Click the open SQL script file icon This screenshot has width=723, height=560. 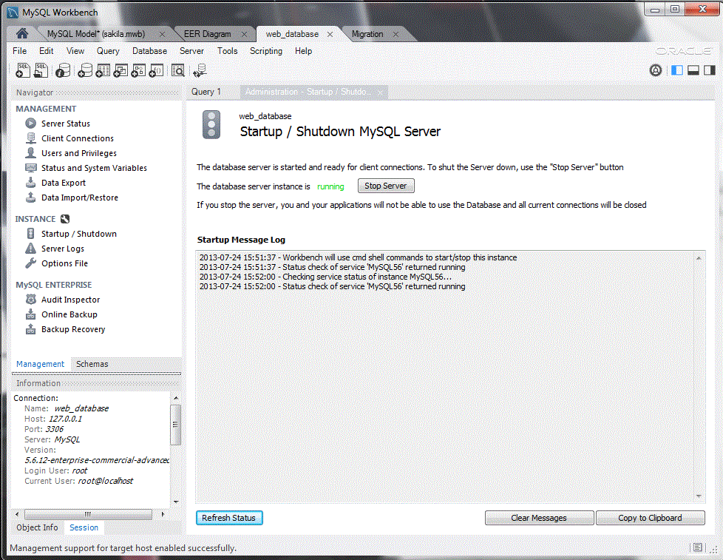click(x=41, y=70)
